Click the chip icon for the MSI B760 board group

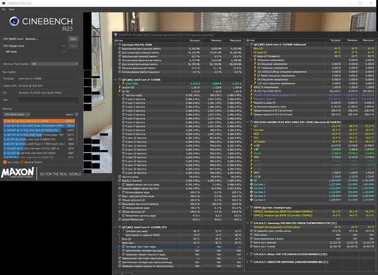(251, 122)
